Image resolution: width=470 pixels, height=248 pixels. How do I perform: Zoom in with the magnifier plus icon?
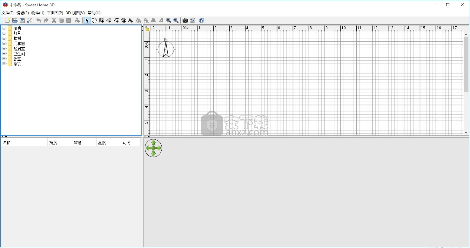[169, 20]
